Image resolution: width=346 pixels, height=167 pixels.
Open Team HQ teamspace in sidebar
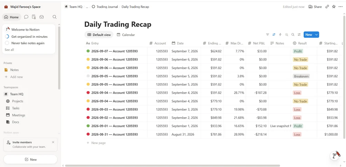pyautogui.click(x=17, y=94)
